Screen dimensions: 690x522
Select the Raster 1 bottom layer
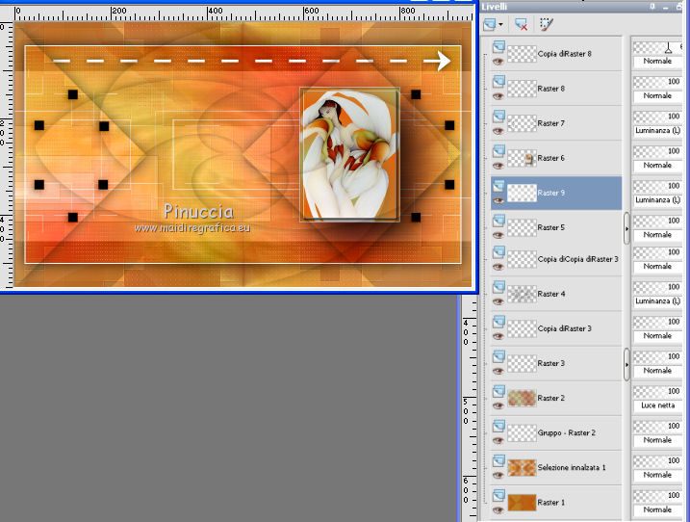(556, 502)
